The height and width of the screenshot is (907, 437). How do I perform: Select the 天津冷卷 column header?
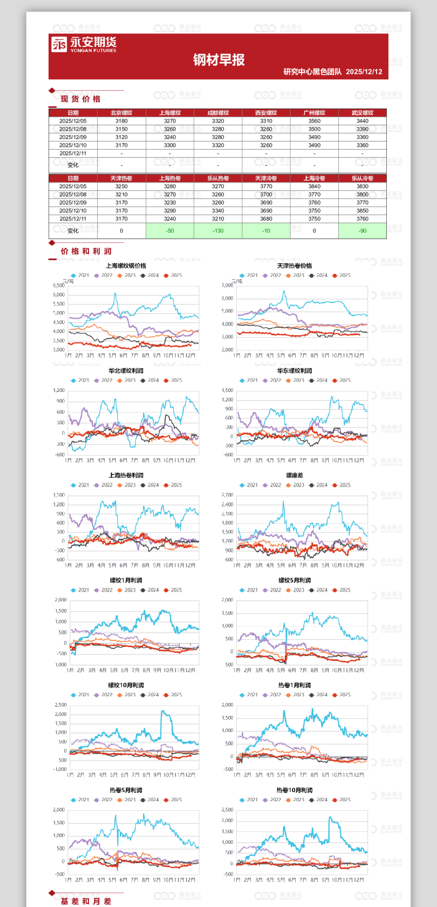coord(266,178)
